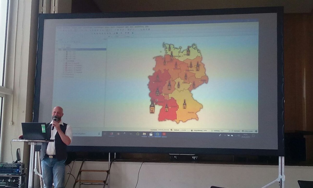Click the bottle marker in Mecklenburg-Vorpommern

(x=188, y=51)
